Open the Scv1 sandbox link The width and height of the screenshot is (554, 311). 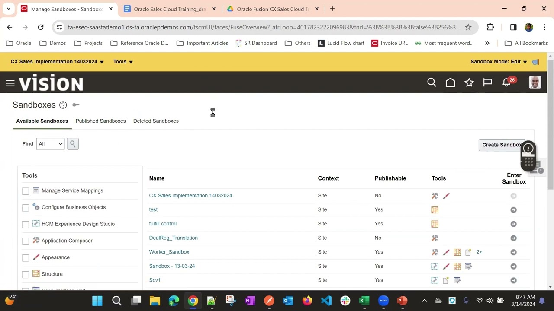pos(155,280)
